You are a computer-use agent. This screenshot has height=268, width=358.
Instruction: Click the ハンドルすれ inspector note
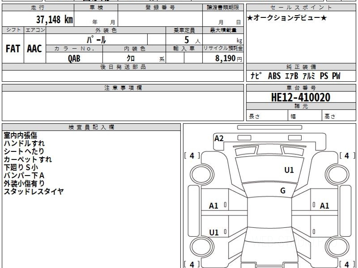(x=24, y=144)
